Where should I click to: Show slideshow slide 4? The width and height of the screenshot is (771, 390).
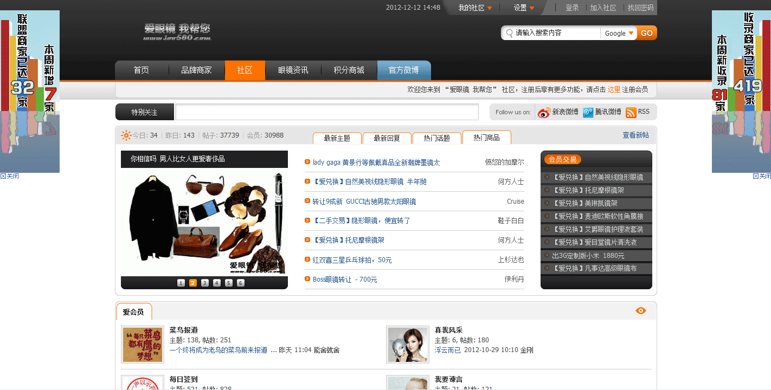217,283
